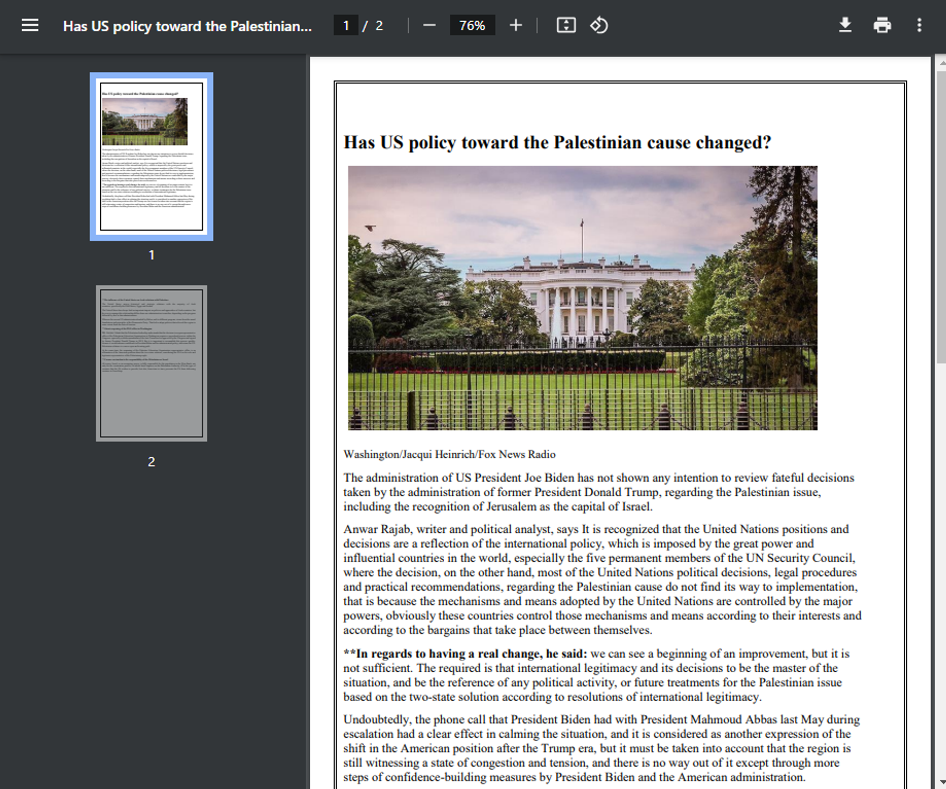Click the vertical scrollbar thumb
Screen dimensions: 946x789
pyautogui.click(x=941, y=217)
